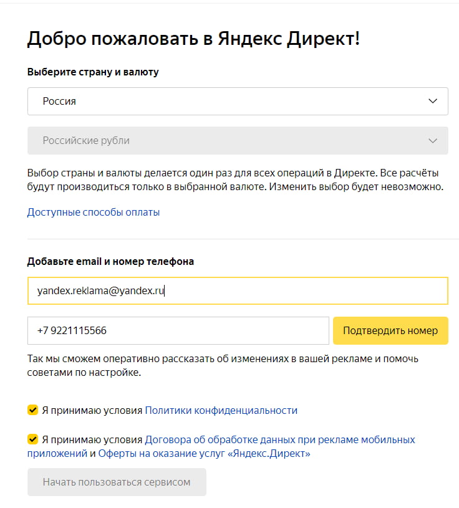Uncheck the mobile apps data agreement checkbox
459x508 pixels.
pos(31,439)
